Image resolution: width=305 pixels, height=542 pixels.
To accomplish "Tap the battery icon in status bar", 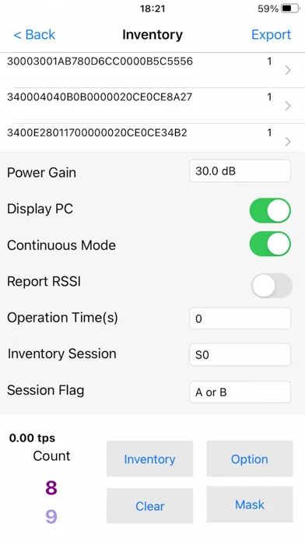I will [290, 9].
